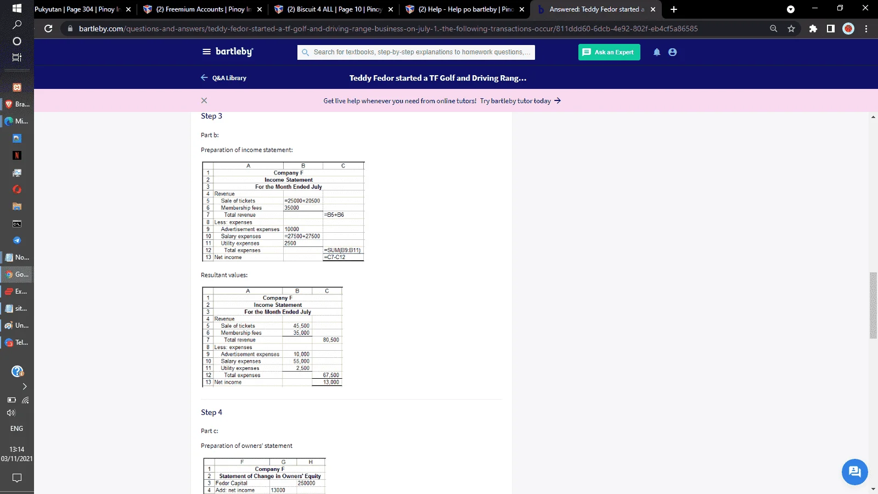Reload the current page
The height and width of the screenshot is (494, 878).
pos(48,29)
